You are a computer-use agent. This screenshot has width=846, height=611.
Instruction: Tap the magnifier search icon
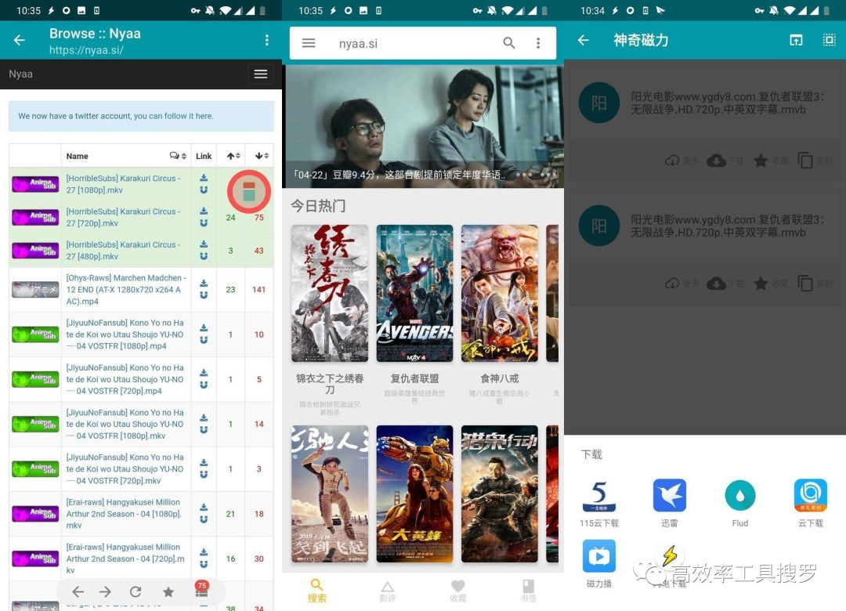click(509, 42)
